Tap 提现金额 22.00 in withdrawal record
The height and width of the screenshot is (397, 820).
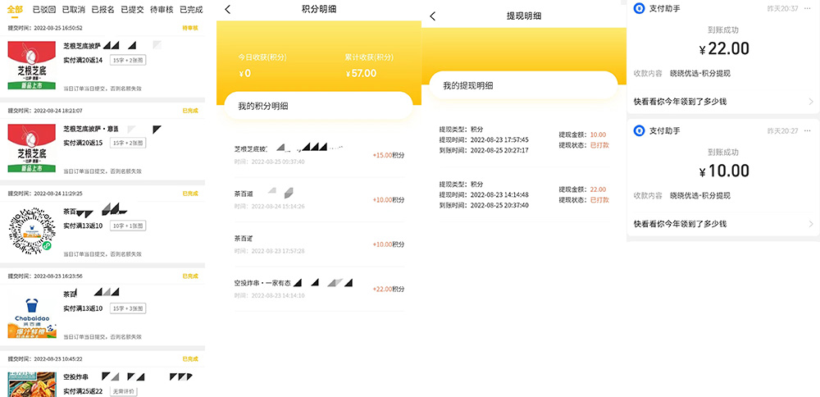click(582, 189)
